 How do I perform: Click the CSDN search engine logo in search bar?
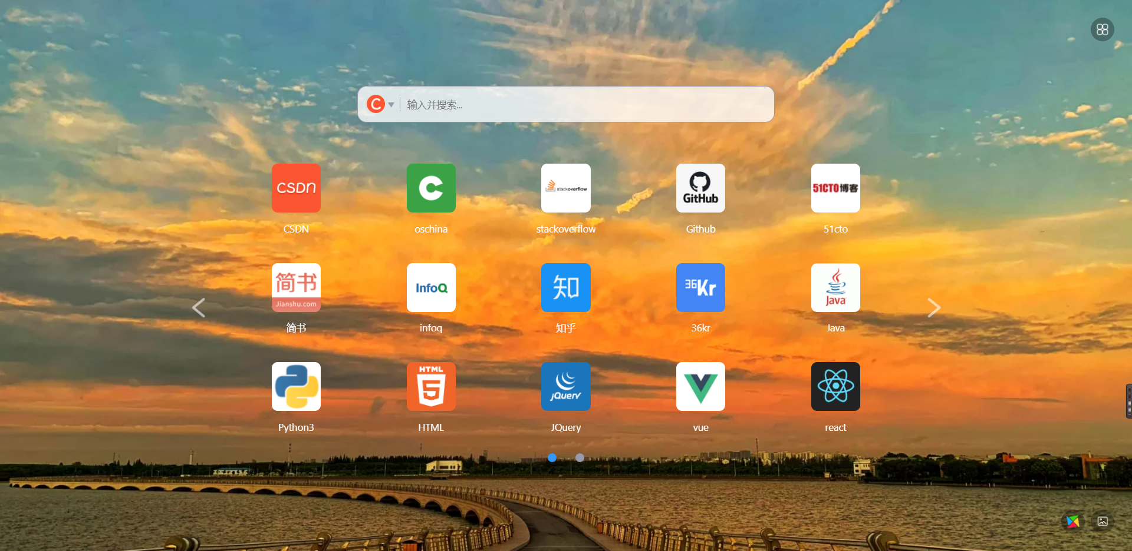376,104
